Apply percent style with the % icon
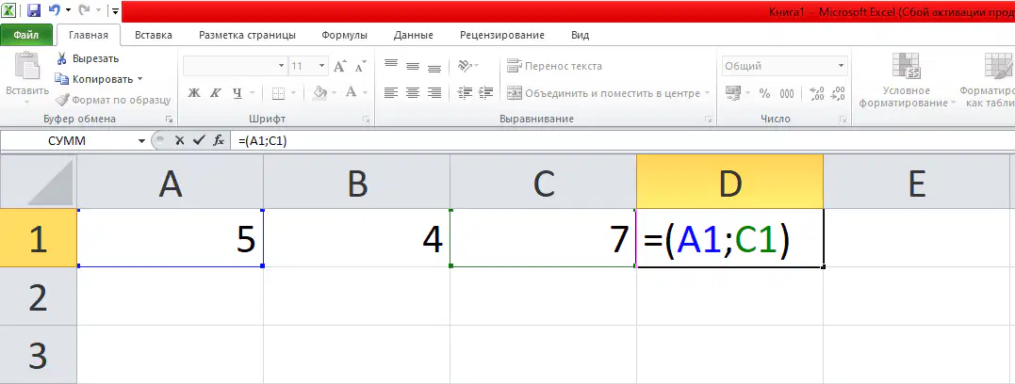 click(x=764, y=93)
